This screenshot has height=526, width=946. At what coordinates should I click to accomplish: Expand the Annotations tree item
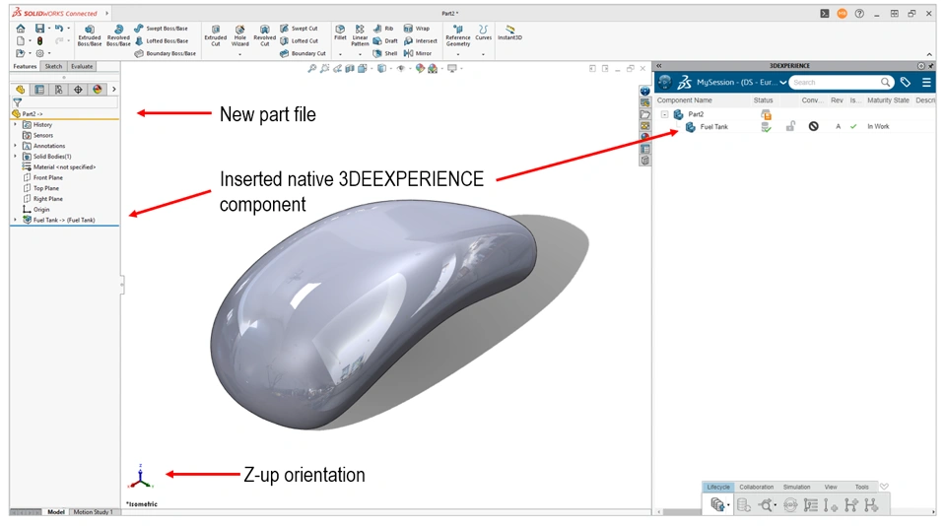click(x=16, y=146)
